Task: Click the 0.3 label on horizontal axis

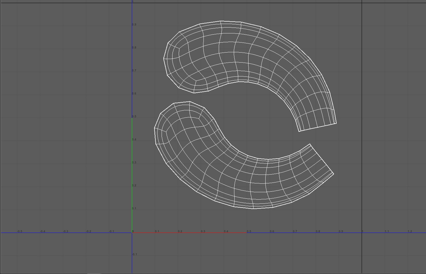Action: click(203, 231)
